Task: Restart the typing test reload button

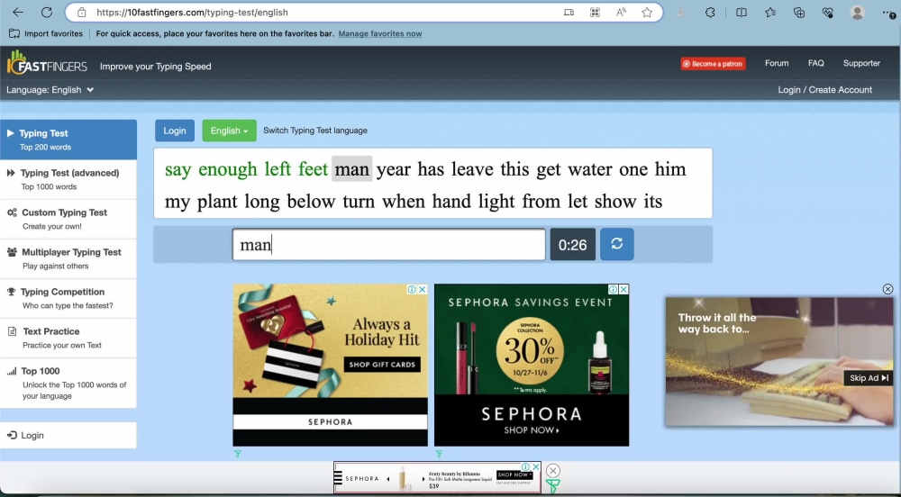Action: click(x=616, y=244)
